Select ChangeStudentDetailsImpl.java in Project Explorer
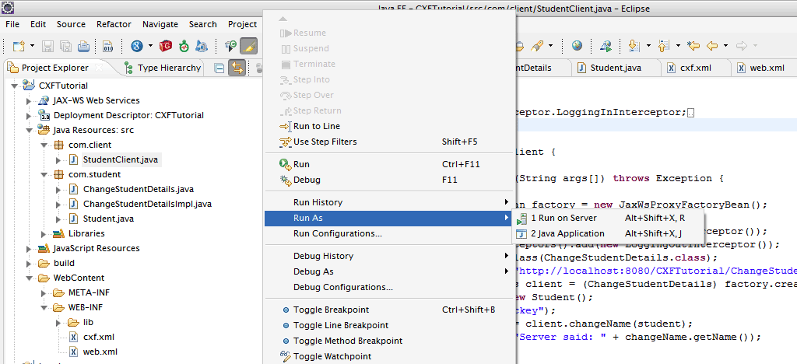The height and width of the screenshot is (364, 797). [x=147, y=204]
